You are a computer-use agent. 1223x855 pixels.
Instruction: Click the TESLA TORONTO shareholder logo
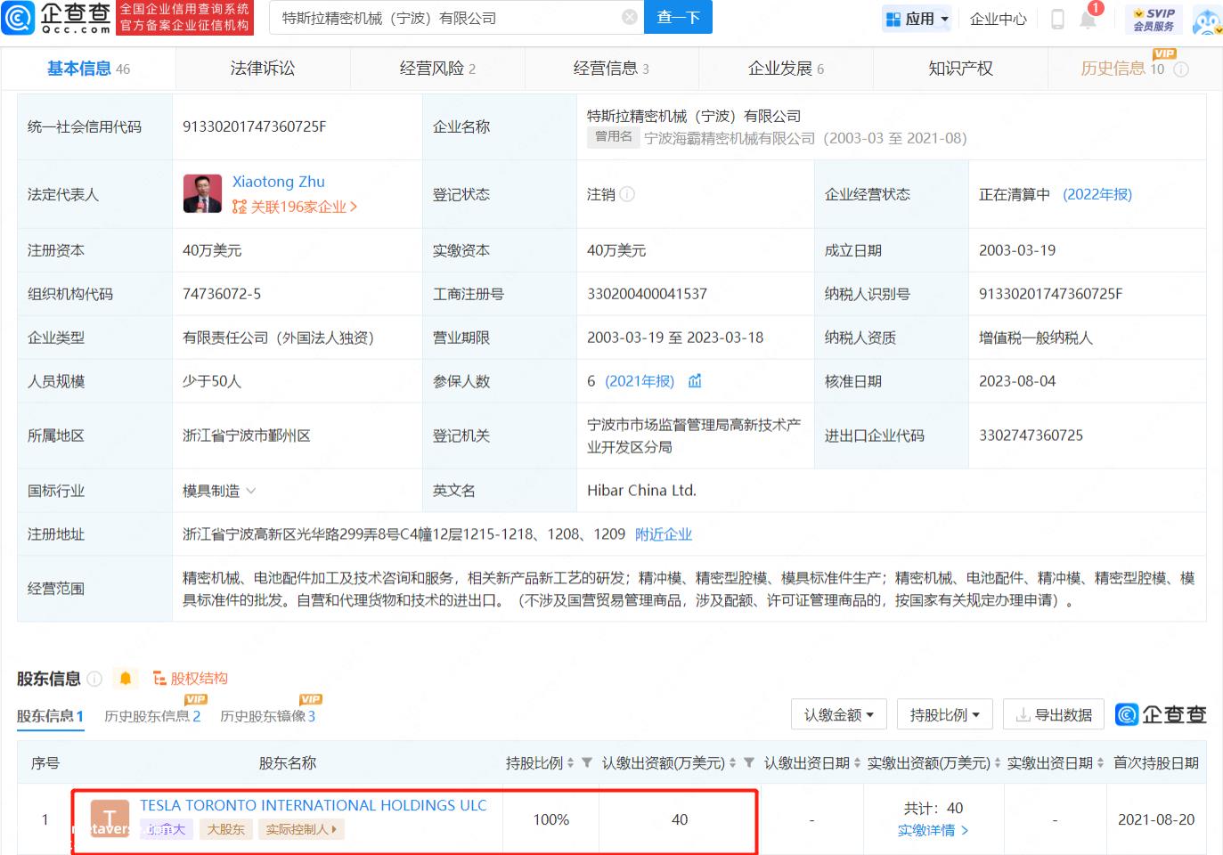110,818
